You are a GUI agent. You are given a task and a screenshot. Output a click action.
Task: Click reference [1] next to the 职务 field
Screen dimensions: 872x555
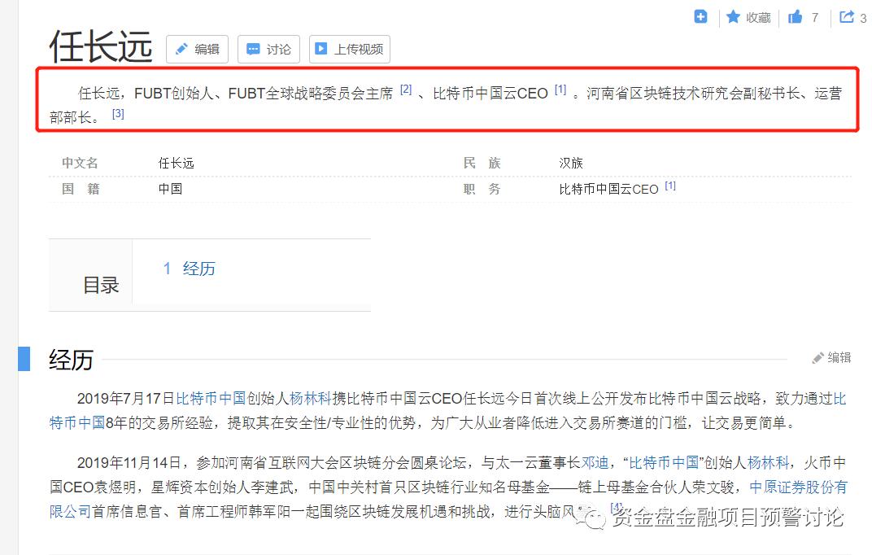(669, 185)
